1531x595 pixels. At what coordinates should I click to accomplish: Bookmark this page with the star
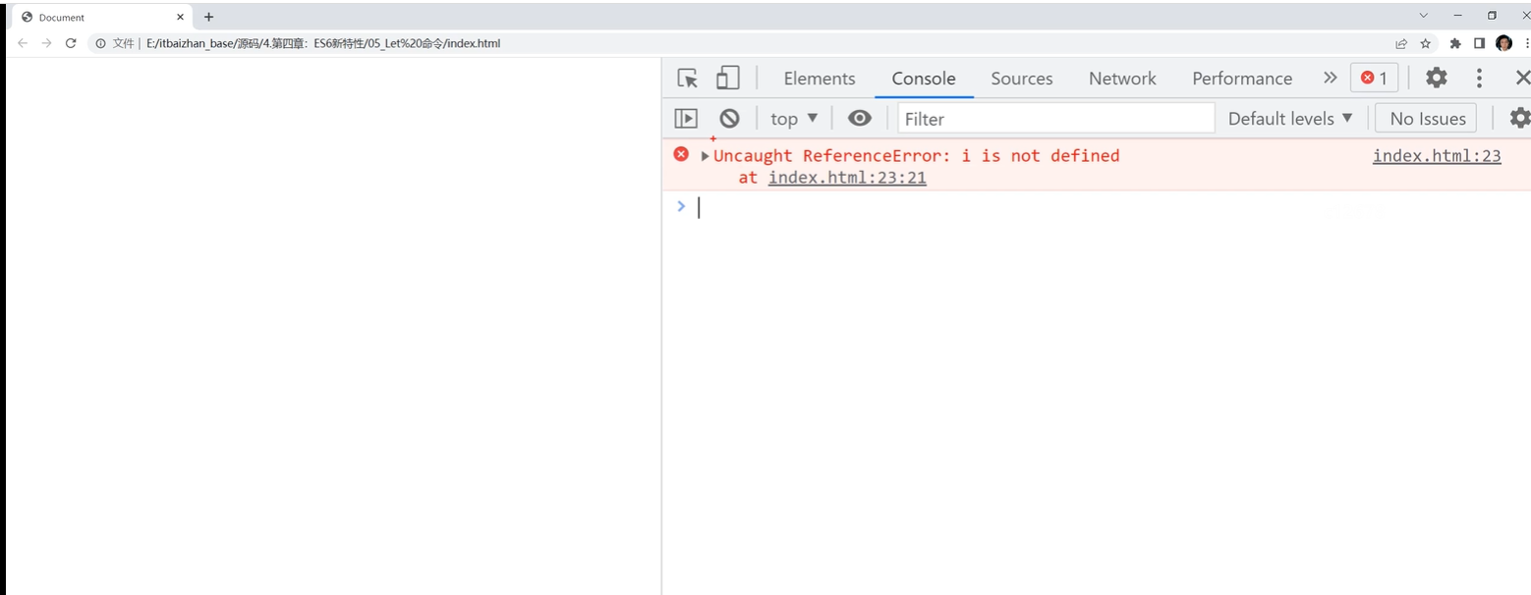[x=1426, y=43]
